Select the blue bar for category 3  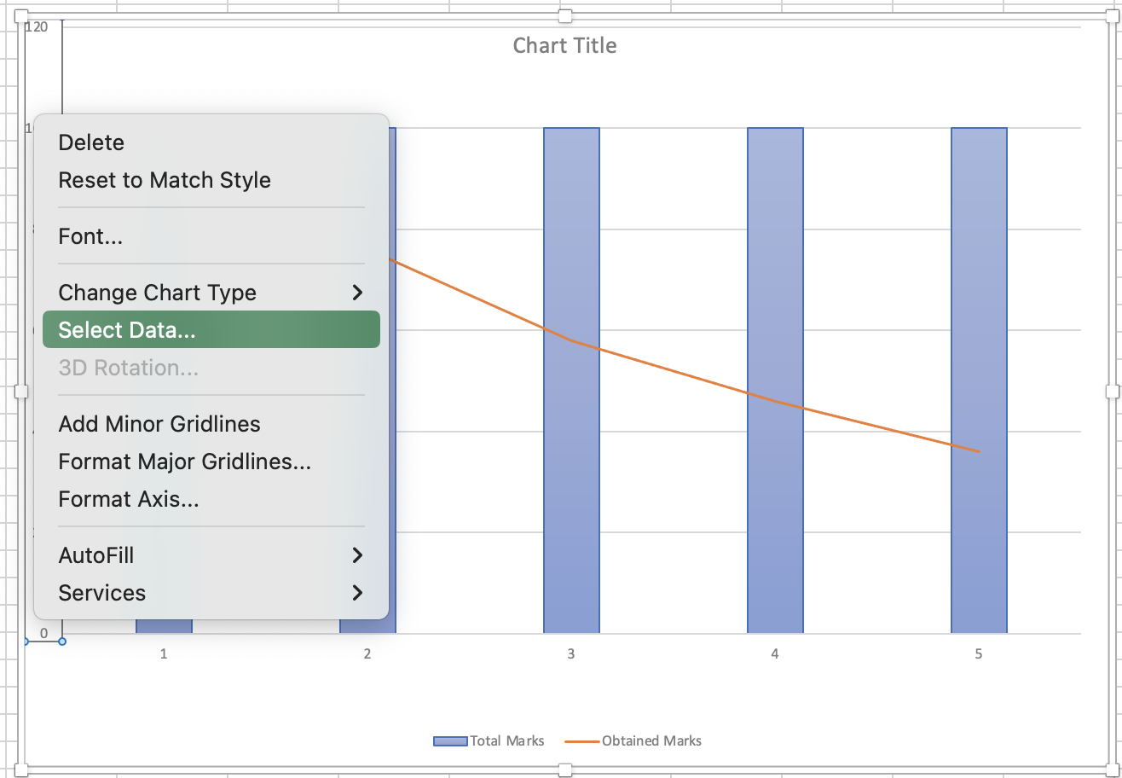(571, 380)
